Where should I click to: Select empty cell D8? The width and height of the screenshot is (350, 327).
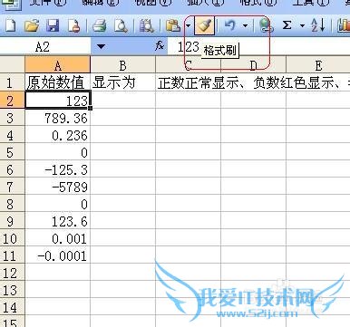coord(253,204)
